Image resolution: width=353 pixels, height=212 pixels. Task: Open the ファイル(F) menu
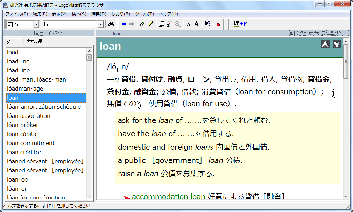(x=16, y=14)
